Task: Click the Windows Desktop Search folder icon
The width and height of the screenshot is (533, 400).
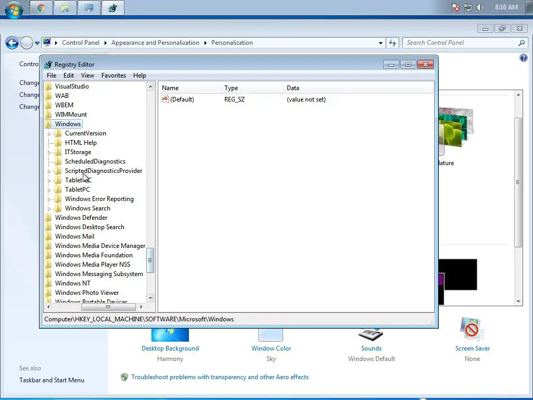Action: tap(49, 227)
